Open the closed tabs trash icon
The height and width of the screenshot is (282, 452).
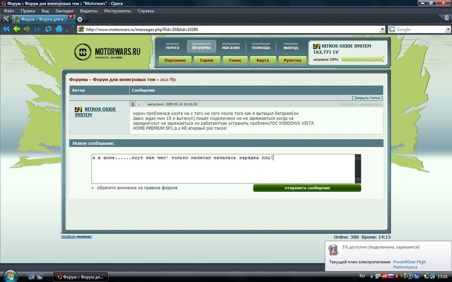(x=447, y=18)
